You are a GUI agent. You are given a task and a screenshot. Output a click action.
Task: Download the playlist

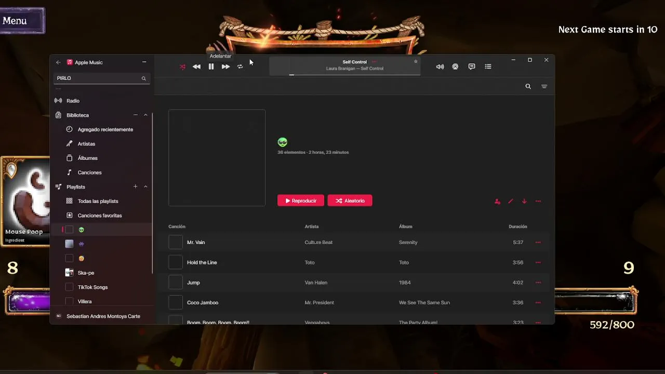click(x=524, y=202)
